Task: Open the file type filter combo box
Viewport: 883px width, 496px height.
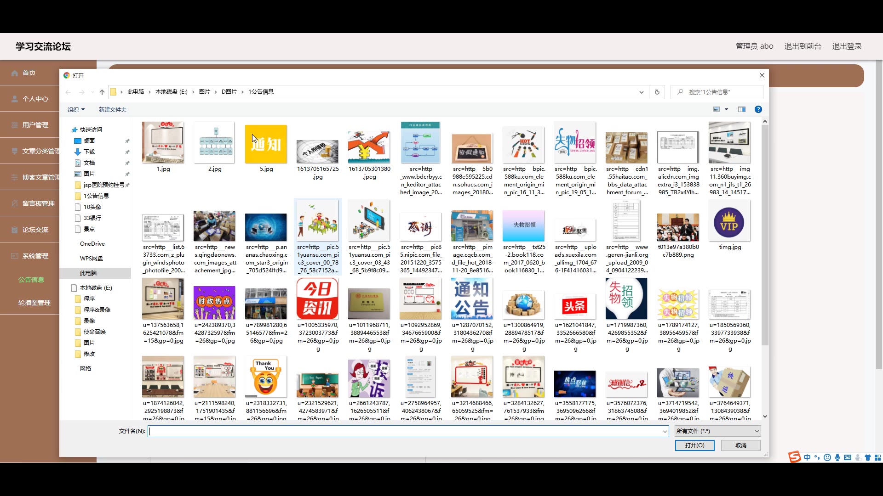Action: pos(717,431)
